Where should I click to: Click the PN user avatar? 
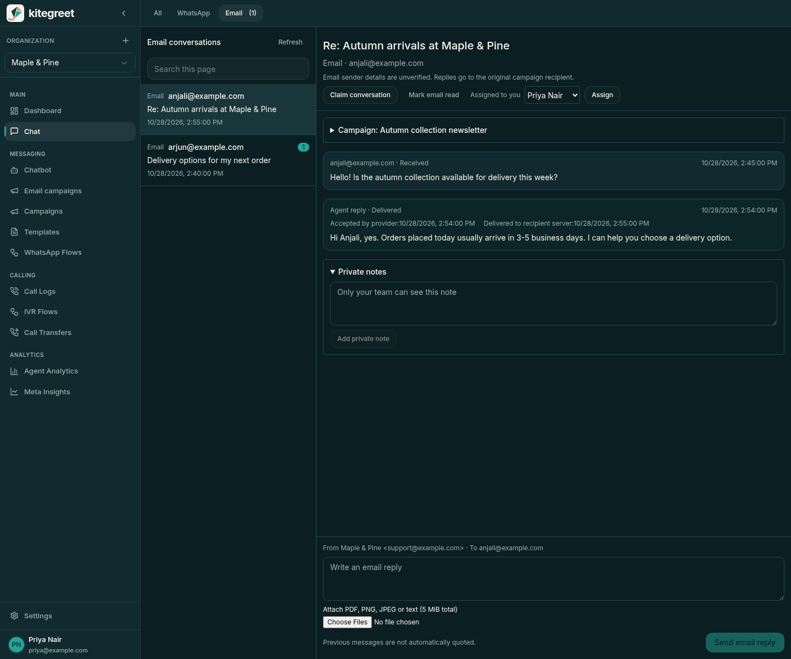point(16,645)
